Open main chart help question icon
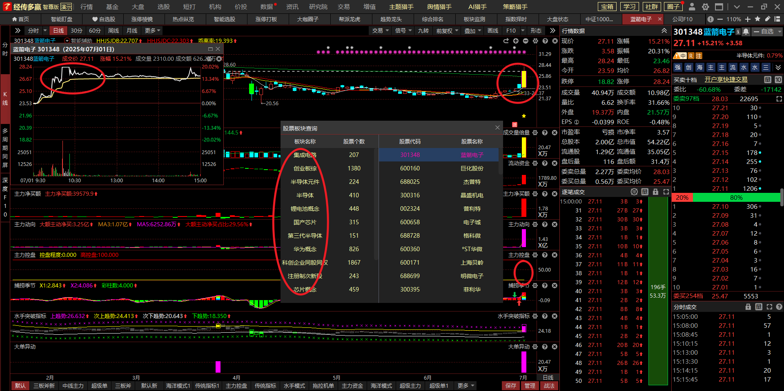Image resolution: width=784 pixels, height=391 pixels. (x=545, y=41)
